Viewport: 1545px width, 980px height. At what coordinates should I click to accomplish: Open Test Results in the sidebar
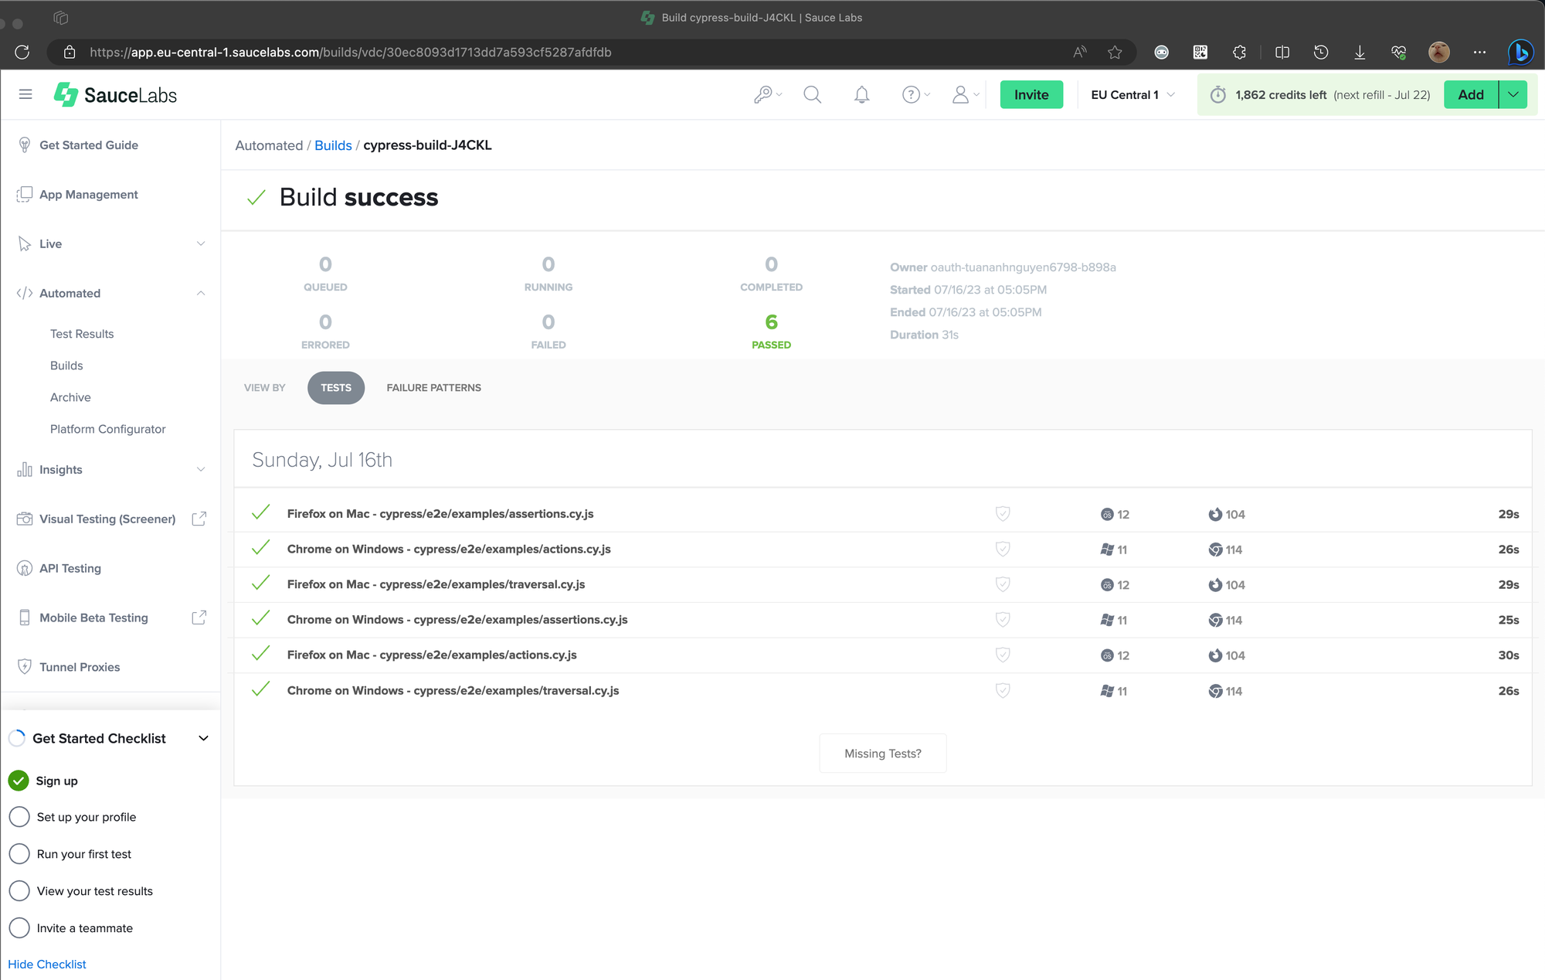82,334
